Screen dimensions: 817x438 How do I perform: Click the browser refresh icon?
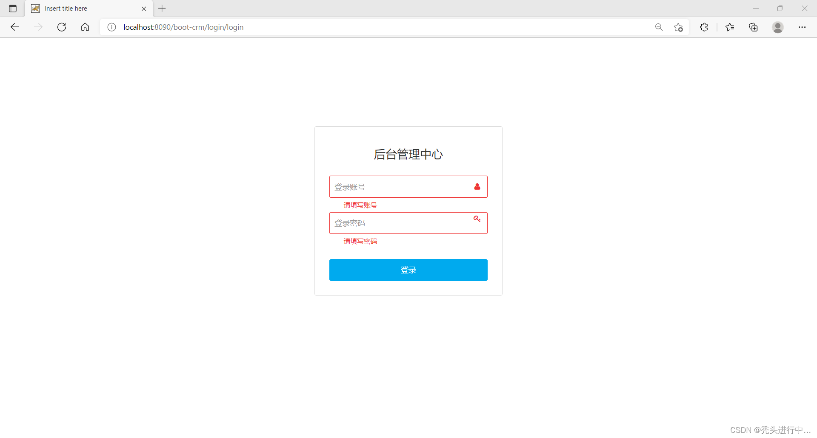[x=62, y=27]
